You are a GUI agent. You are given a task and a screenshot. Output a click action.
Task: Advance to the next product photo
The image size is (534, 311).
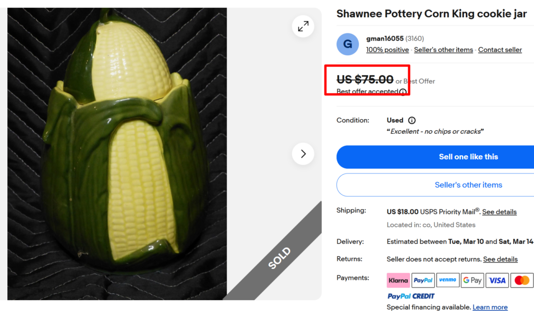click(303, 154)
